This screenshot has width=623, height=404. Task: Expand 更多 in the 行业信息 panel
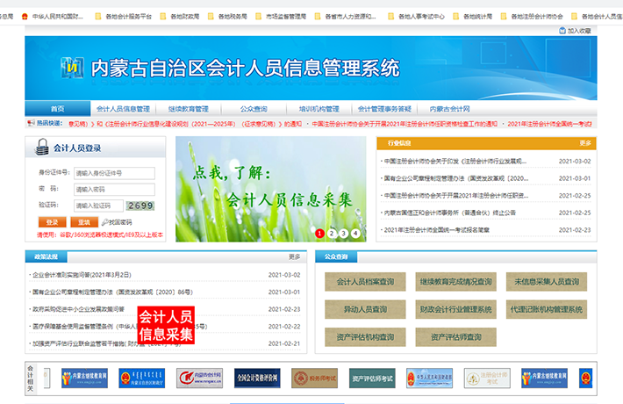pyautogui.click(x=585, y=142)
